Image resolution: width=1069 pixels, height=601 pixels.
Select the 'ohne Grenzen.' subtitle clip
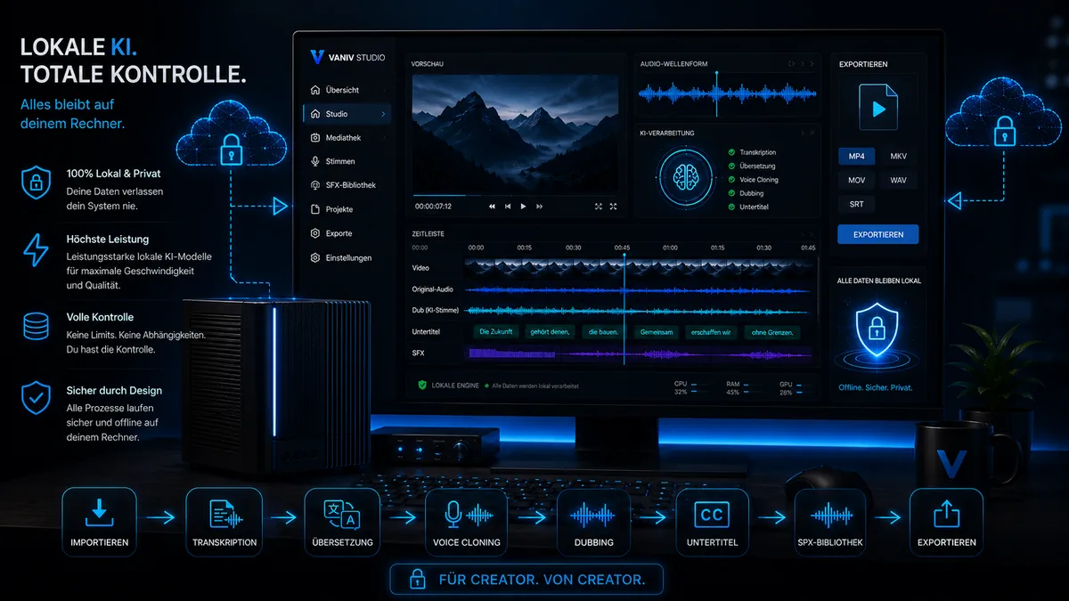772,332
